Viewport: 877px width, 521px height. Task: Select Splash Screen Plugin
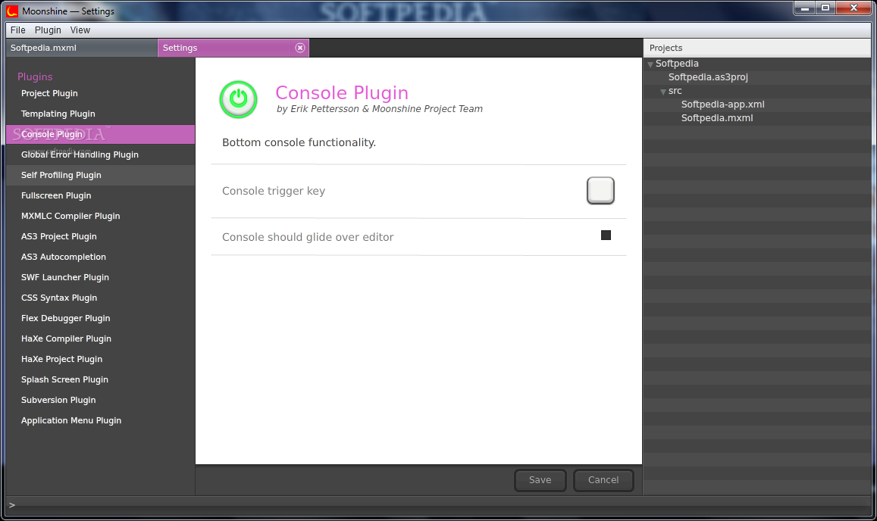101,379
